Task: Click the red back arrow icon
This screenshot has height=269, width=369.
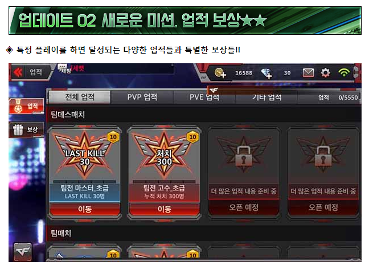Action: coord(18,72)
